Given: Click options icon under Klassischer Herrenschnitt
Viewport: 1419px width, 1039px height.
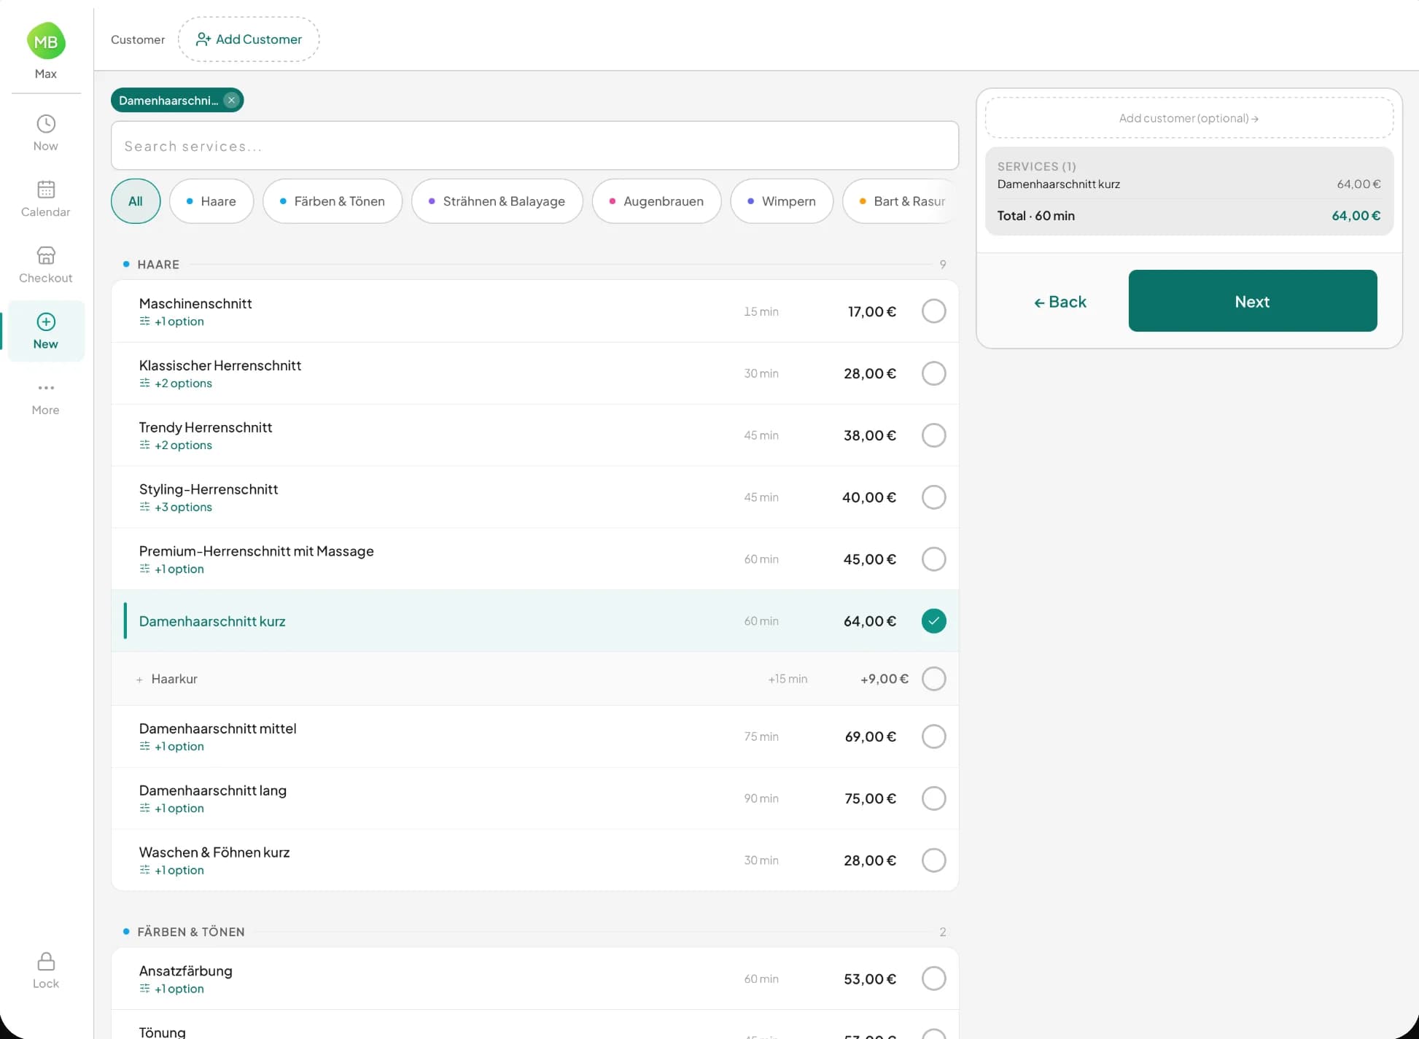Looking at the screenshot, I should pyautogui.click(x=144, y=384).
